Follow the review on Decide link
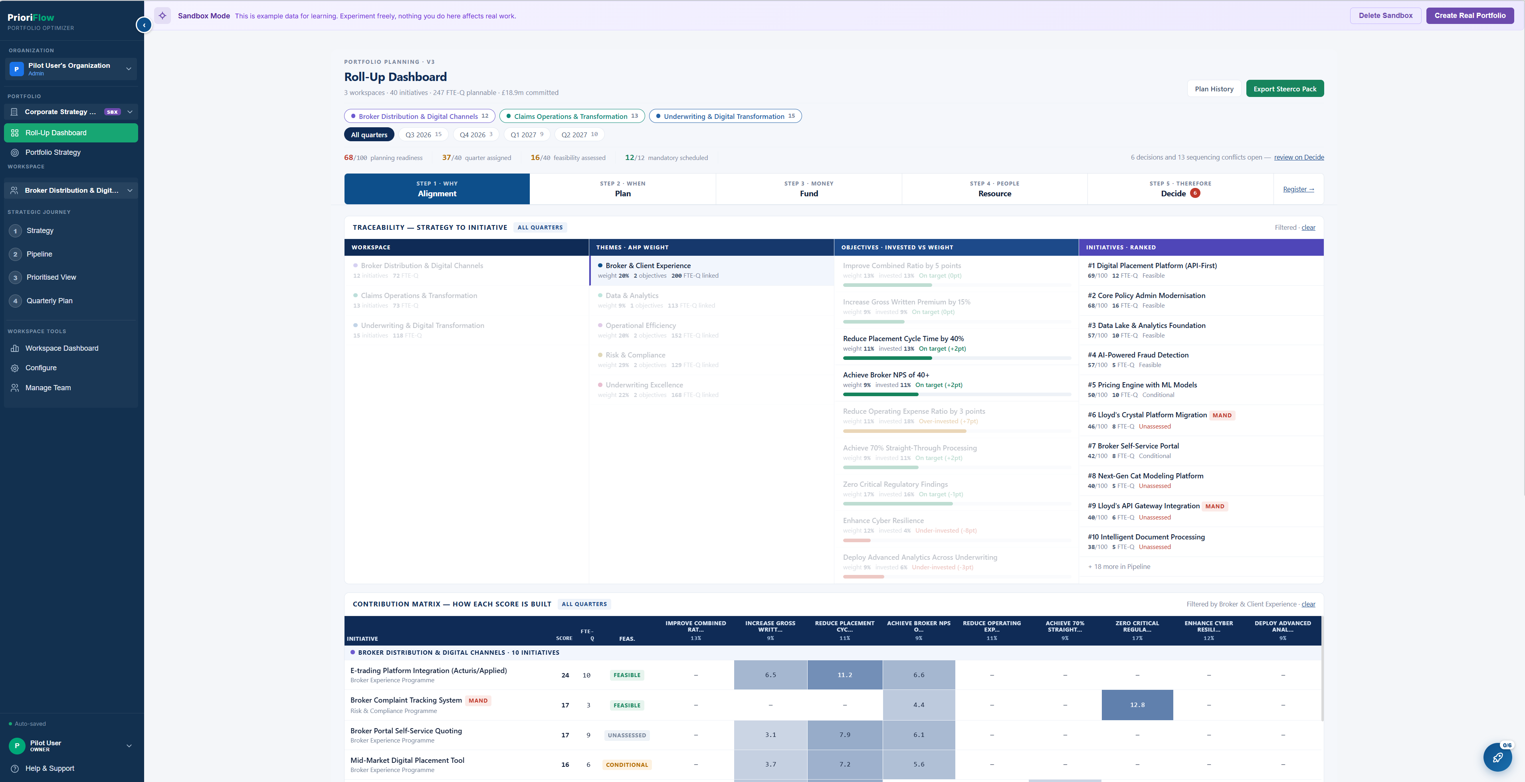This screenshot has height=782, width=1525. tap(1299, 157)
